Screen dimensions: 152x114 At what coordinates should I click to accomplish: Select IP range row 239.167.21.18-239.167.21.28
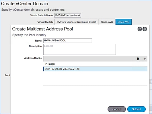pos(95,69)
